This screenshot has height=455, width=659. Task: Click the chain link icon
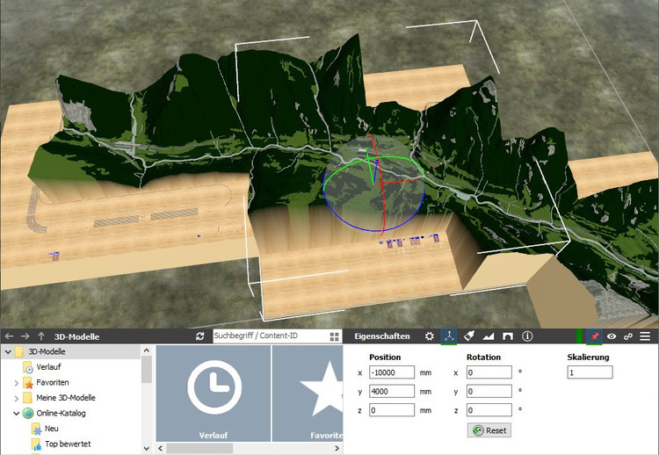click(628, 336)
